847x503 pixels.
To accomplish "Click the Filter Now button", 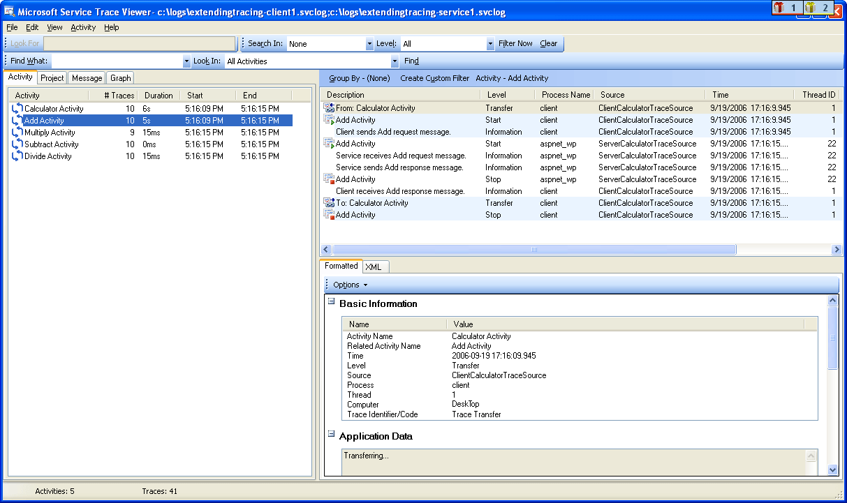I will [515, 43].
